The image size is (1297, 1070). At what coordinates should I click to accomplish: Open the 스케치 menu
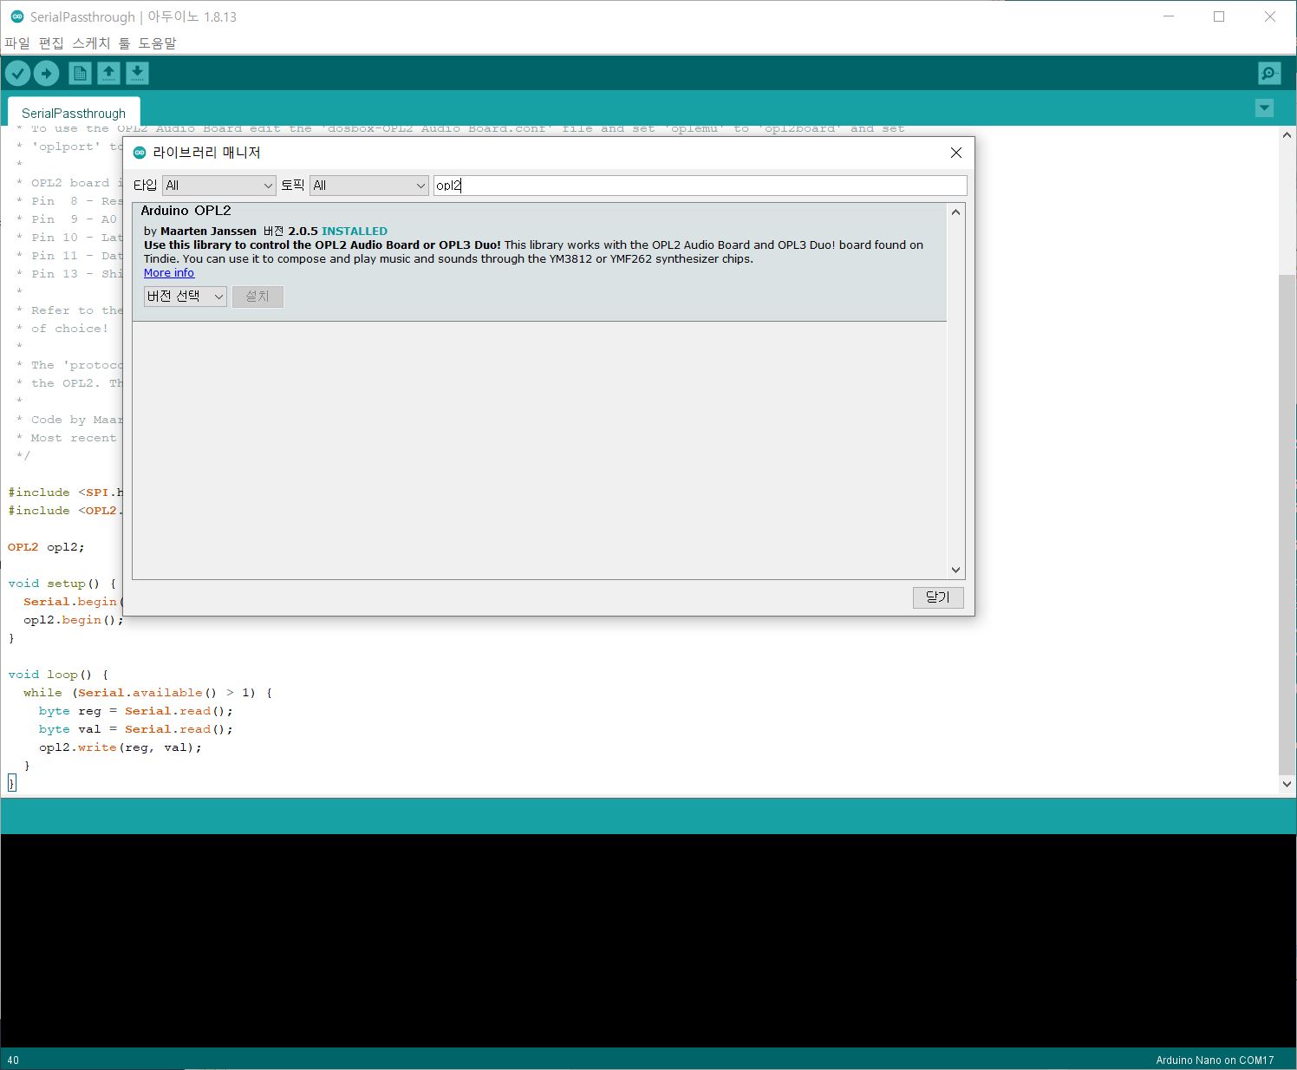pos(91,42)
